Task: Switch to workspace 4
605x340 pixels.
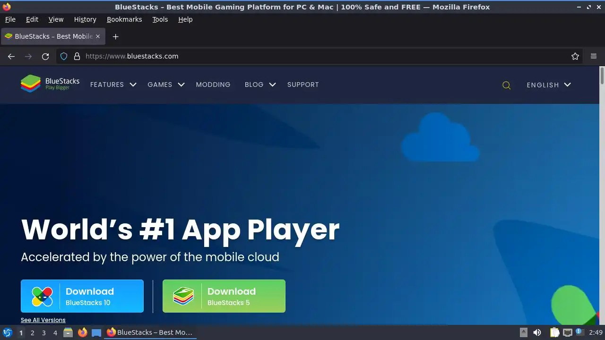Action: (55, 332)
